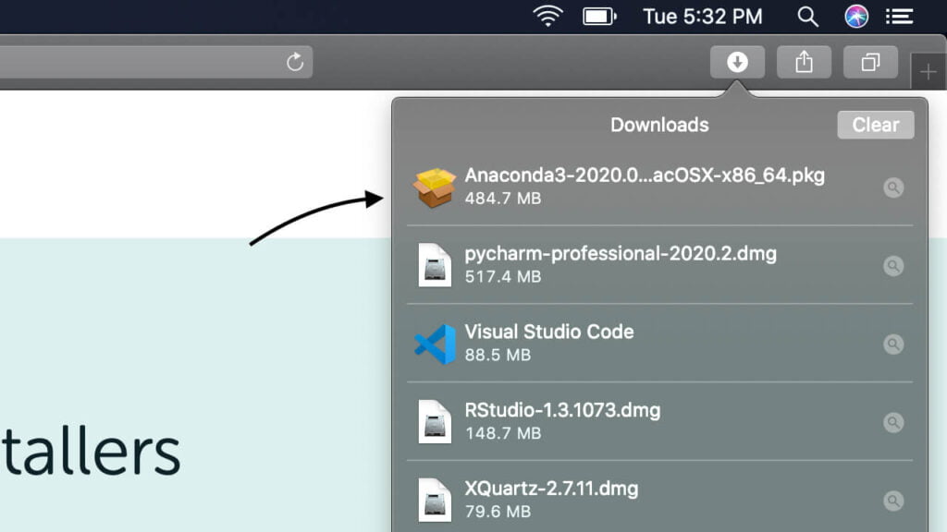Click the Safari address bar field
This screenshot has width=947, height=532.
155,62
